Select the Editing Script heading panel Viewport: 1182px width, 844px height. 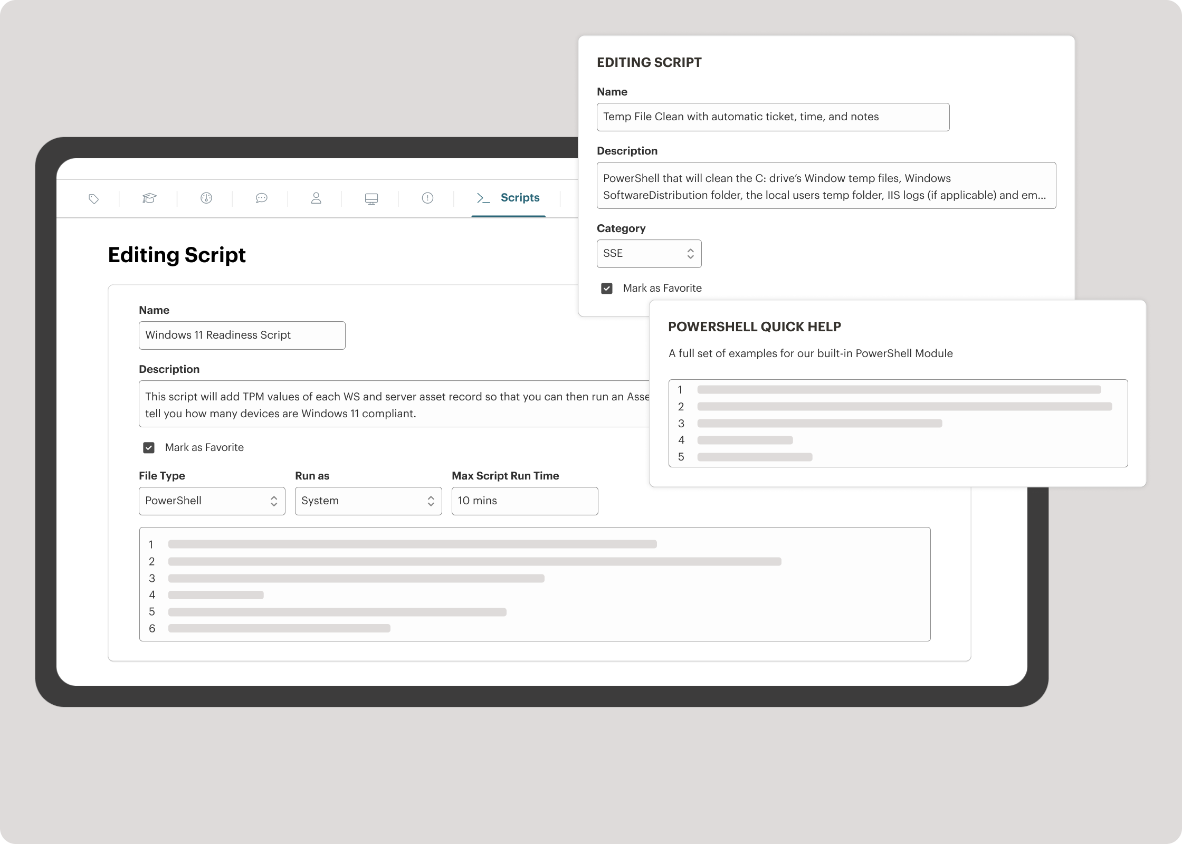[649, 62]
